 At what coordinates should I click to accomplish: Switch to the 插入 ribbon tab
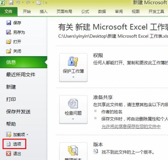(43, 12)
